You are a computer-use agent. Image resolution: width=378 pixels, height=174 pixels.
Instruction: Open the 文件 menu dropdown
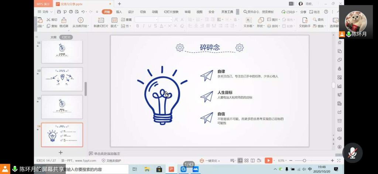point(44,12)
